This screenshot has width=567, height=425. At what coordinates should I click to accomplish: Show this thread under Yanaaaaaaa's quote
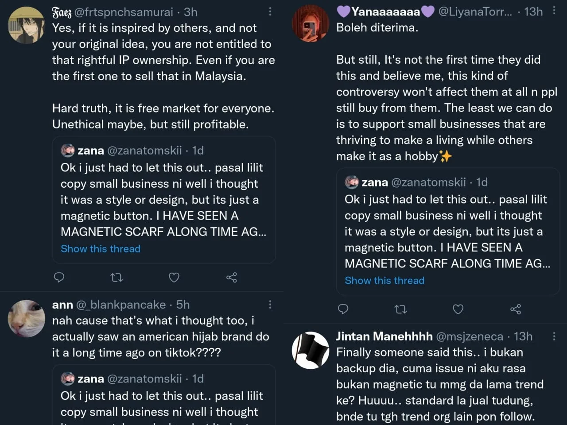384,281
